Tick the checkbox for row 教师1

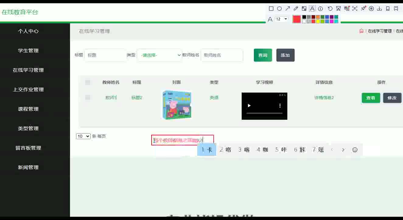88,98
